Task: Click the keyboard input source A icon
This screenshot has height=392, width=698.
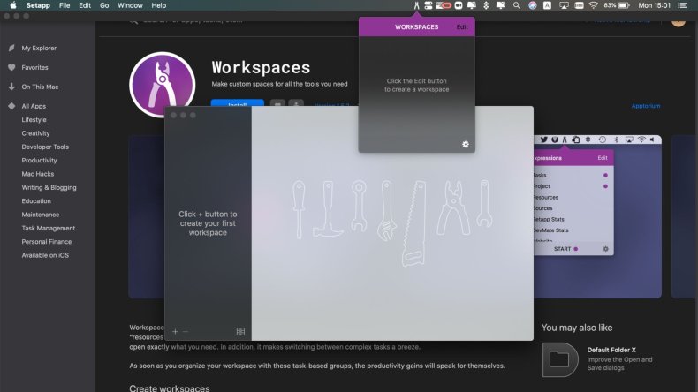Action: click(x=547, y=5)
